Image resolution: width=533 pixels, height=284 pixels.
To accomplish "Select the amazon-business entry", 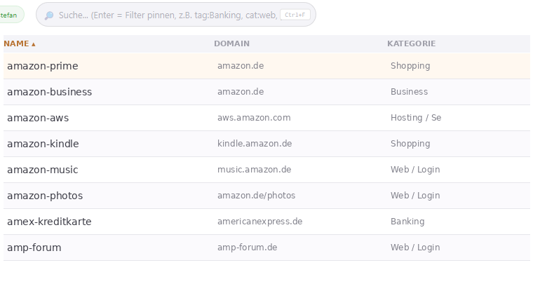I will coord(50,92).
